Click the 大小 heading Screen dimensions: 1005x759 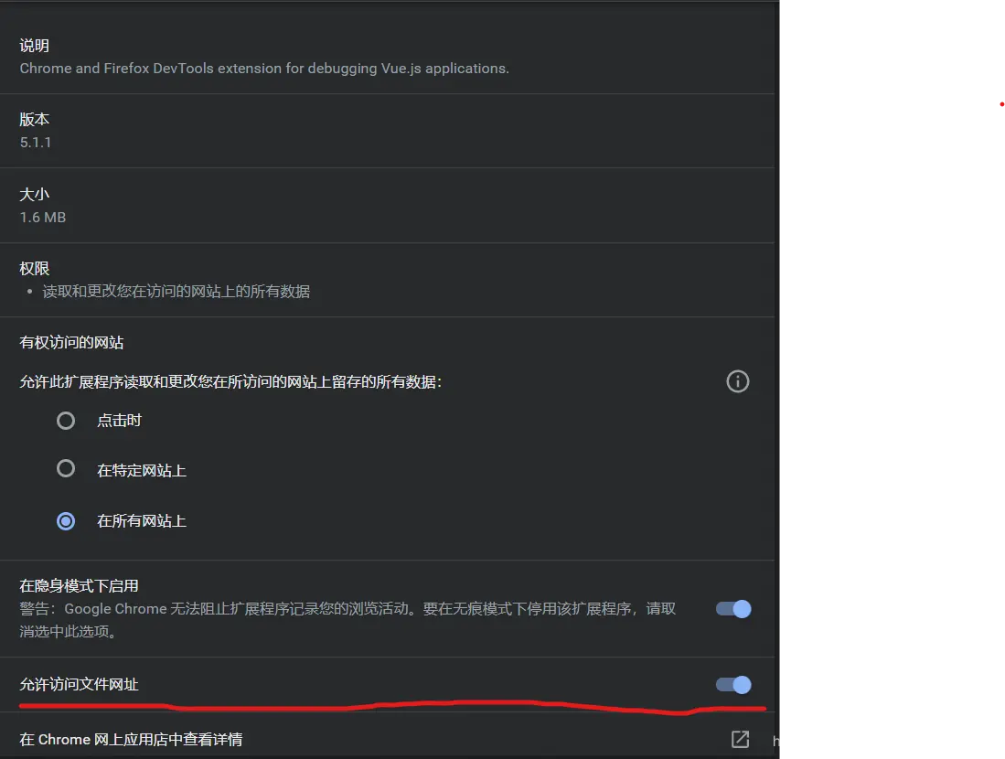tap(34, 194)
